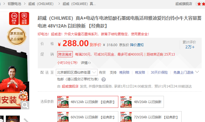This screenshot has height=122, width=205.
Task: Click the magnifier icon on product image
Action: click(25, 105)
